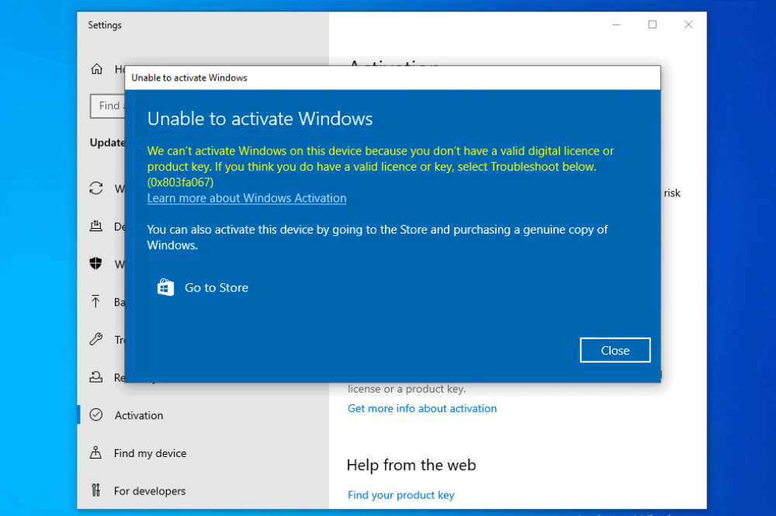Click the 'Unable to activate Windows' dialog heading
The width and height of the screenshot is (776, 516).
(260, 119)
